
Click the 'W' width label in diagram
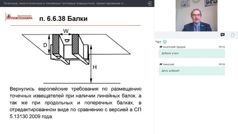pyautogui.click(x=66, y=31)
